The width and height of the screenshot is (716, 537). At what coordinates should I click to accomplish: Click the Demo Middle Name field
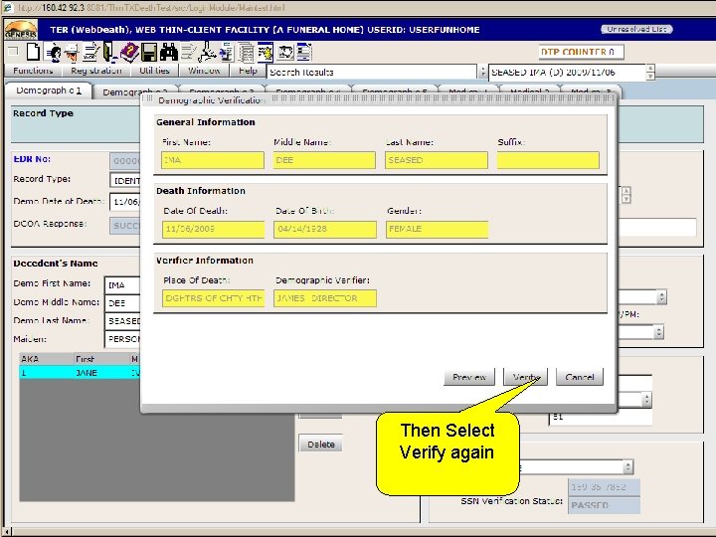[x=122, y=303]
